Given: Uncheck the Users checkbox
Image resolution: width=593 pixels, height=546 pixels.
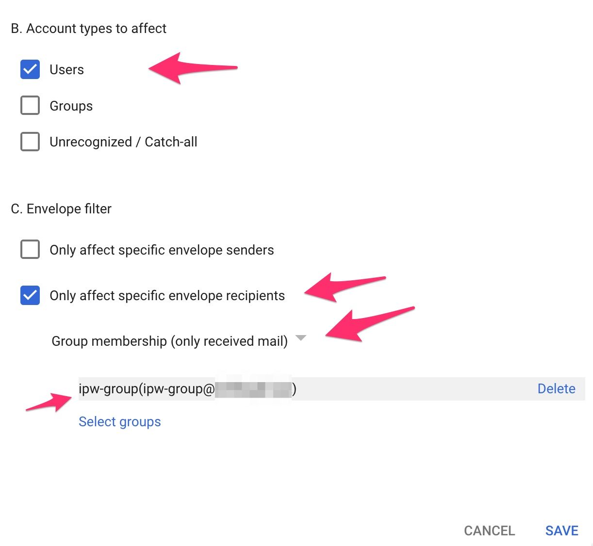Looking at the screenshot, I should coord(30,69).
